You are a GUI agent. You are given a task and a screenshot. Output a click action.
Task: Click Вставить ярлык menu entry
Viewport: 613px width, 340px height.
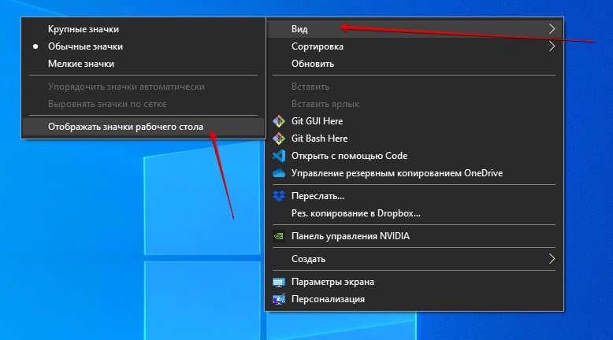pyautogui.click(x=414, y=104)
